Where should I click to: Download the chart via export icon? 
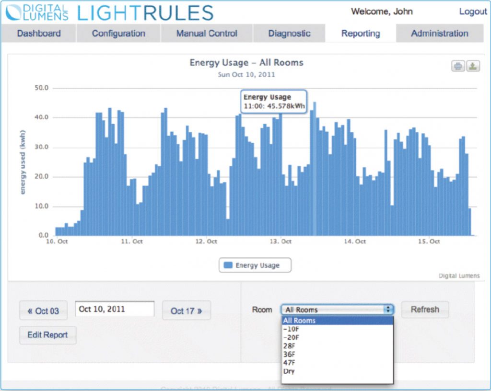point(473,66)
